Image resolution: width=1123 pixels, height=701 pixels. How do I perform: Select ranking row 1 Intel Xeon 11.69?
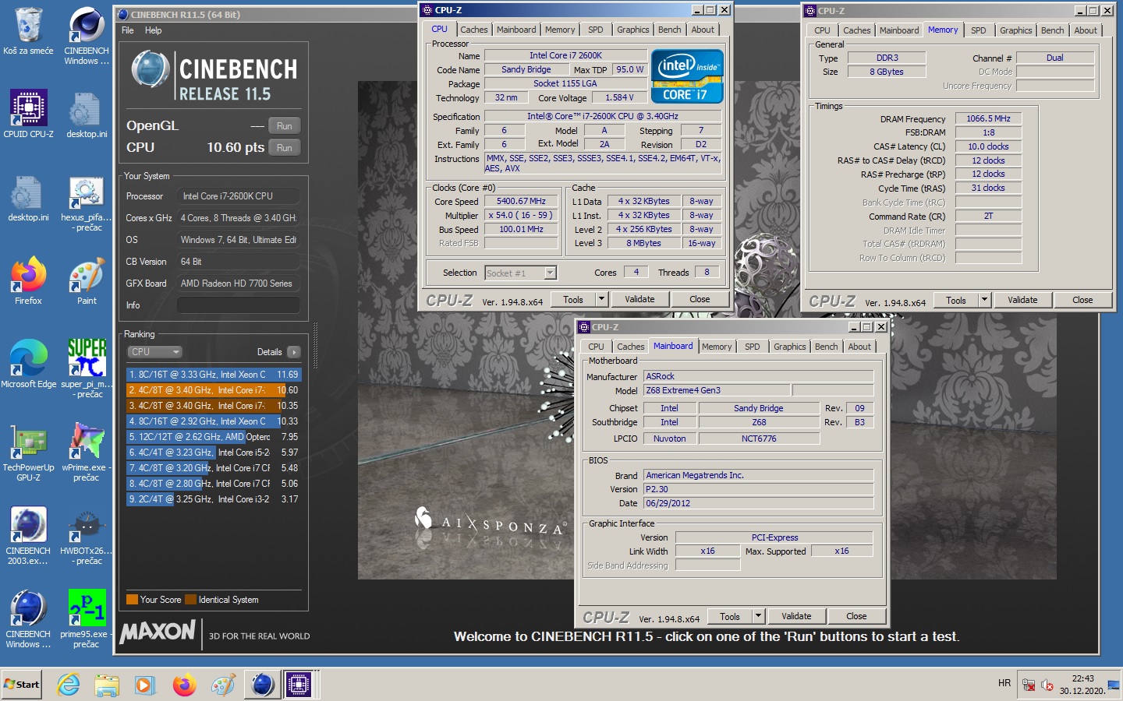point(213,375)
